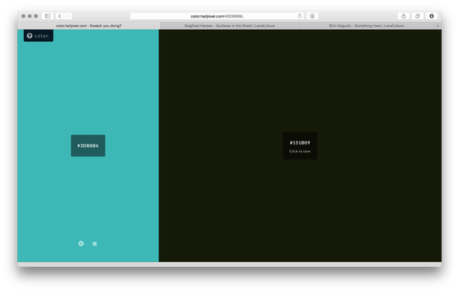
Task: Open the reader info button next to the address bar
Action: tap(312, 16)
